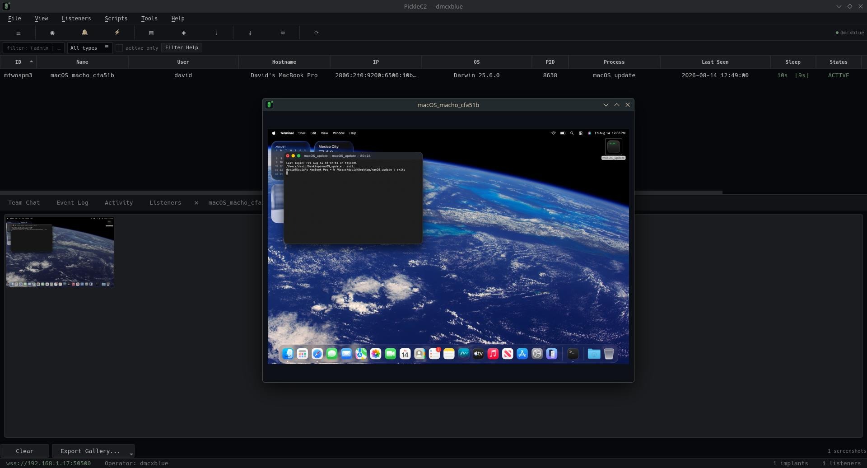Click the sort arrow in ID column header
Screen dimensions: 867x468
[31, 61]
